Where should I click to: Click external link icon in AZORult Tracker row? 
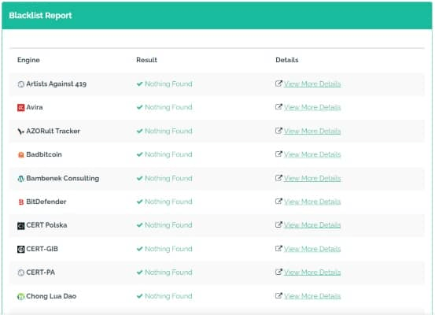(278, 131)
